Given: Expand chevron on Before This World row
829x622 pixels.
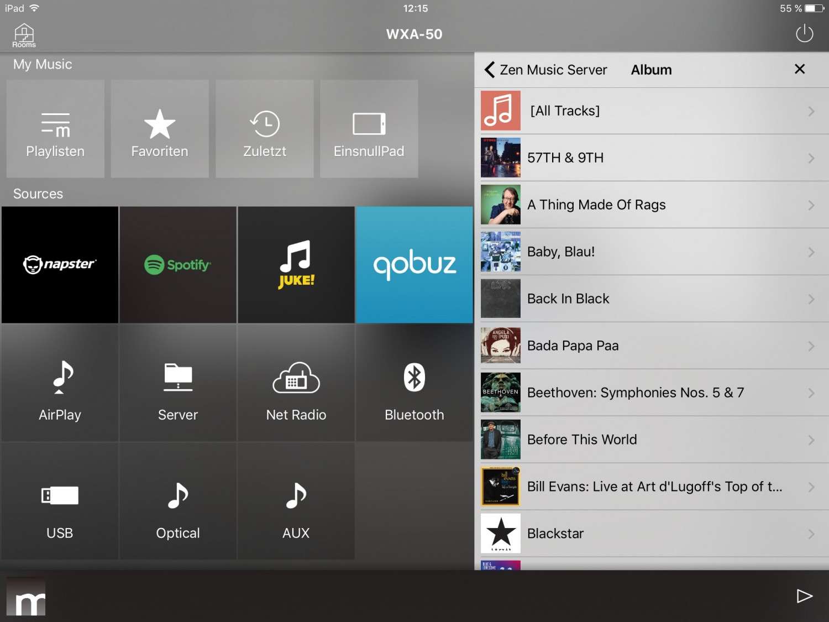Looking at the screenshot, I should (x=811, y=440).
